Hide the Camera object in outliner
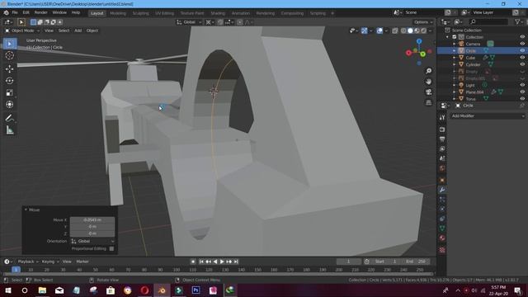Image resolution: width=528 pixels, height=297 pixels. coord(522,44)
